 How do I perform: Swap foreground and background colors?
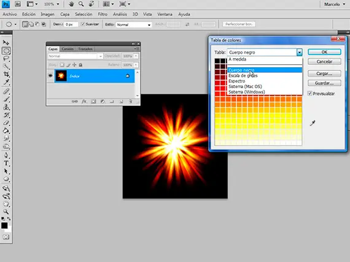click(x=9, y=219)
